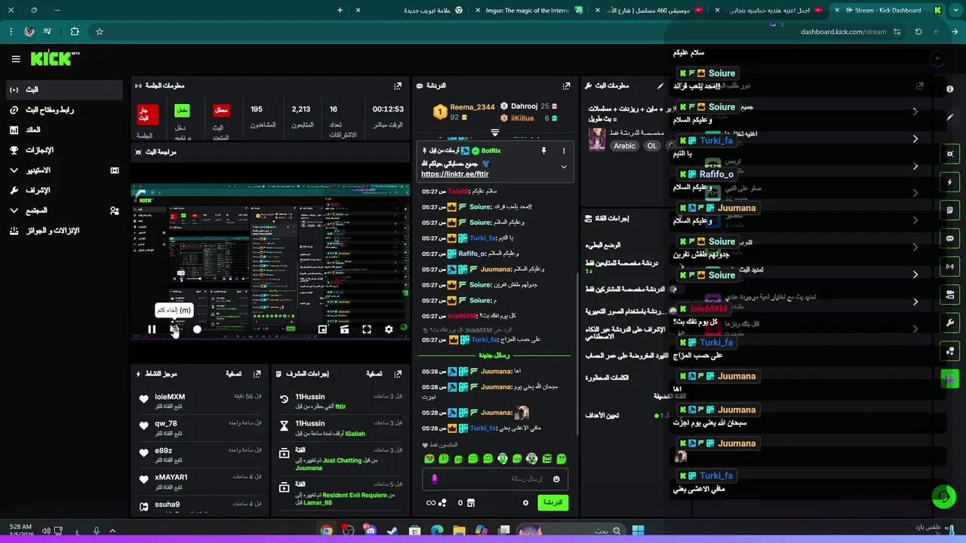Viewport: 966px width, 543px height.
Task: Collapse the pinned BotRix message chevron
Action: (x=563, y=167)
